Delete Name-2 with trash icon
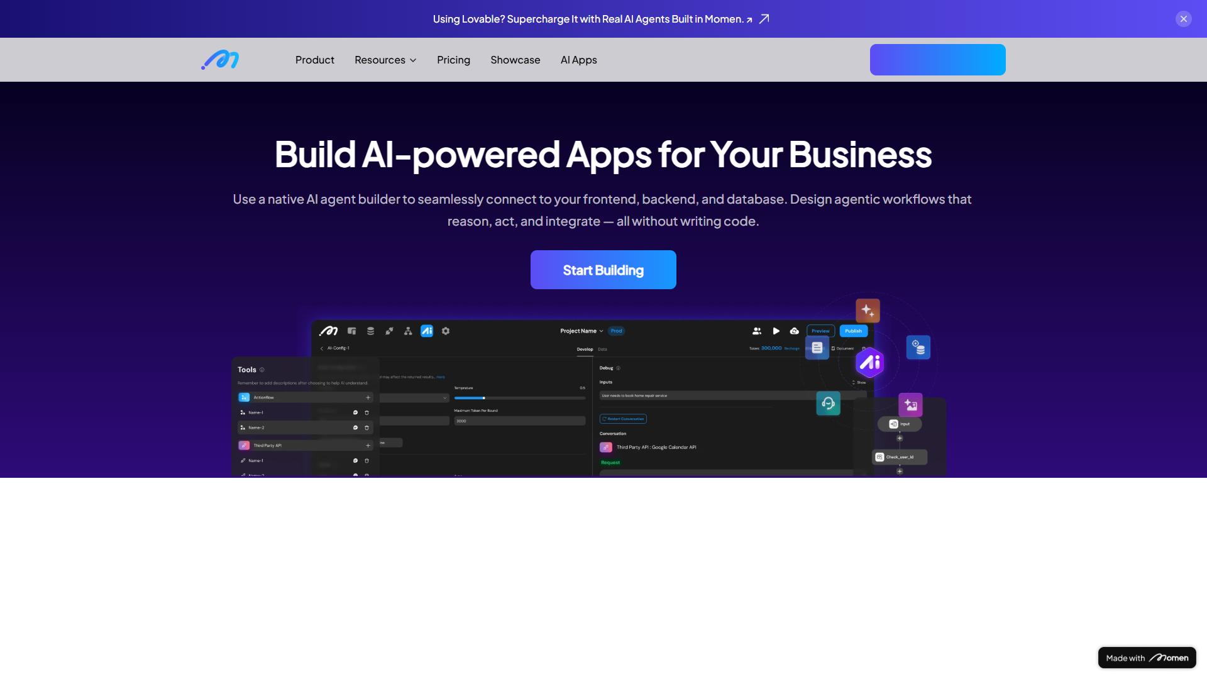This screenshot has height=679, width=1207. pyautogui.click(x=367, y=428)
